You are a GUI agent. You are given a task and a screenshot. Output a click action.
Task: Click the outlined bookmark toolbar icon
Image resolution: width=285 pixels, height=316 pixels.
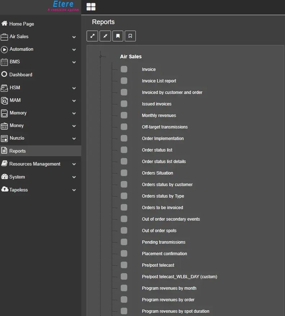[x=130, y=36]
